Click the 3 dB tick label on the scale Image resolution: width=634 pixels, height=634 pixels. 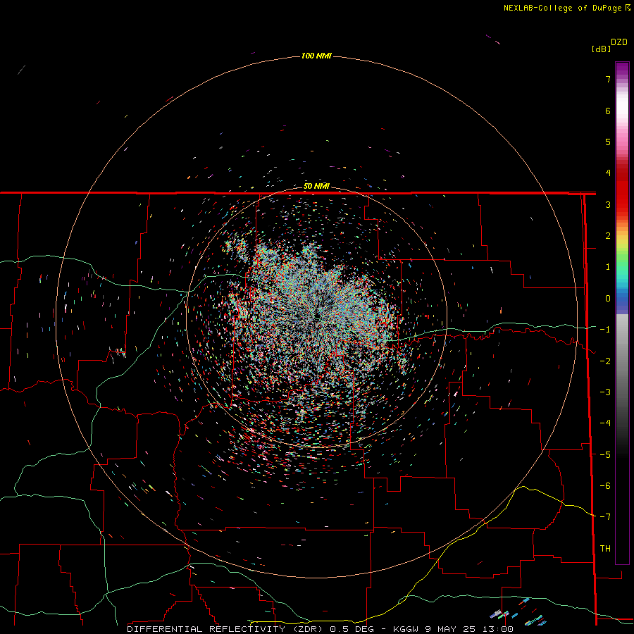pos(608,204)
